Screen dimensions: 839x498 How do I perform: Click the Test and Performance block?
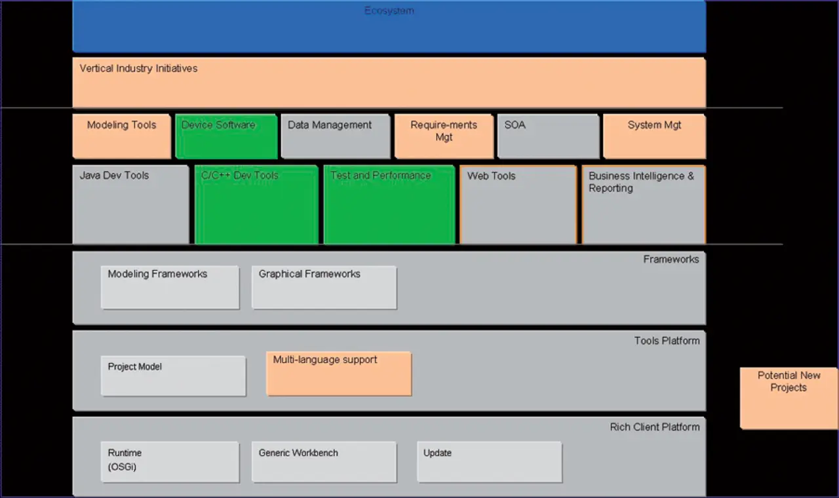point(389,204)
